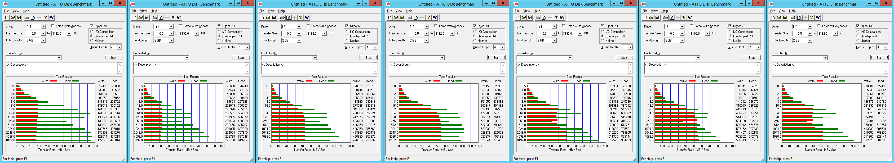The image size is (894, 163).
Task: Click Print Preview icon in fifth ATTO window
Action: pyautogui.click(x=544, y=18)
